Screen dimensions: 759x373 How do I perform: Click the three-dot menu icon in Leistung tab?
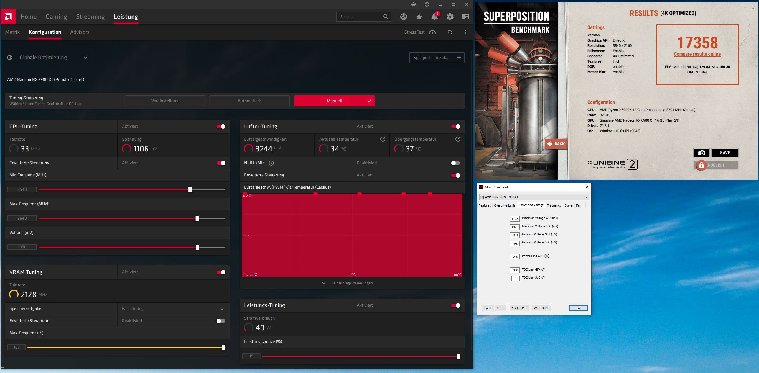coord(465,32)
